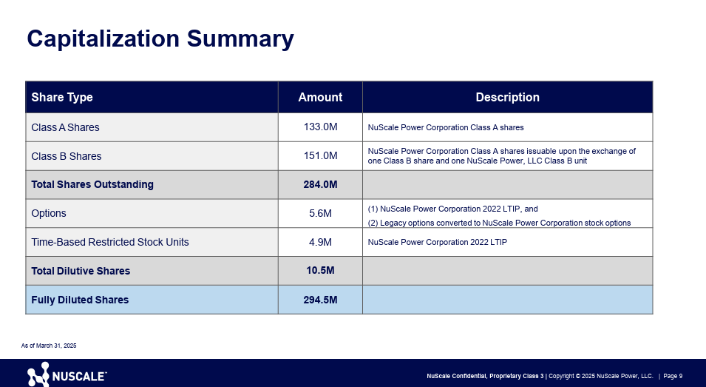Select the 'Class B Shares' row label
The height and width of the screenshot is (387, 706).
point(67,156)
